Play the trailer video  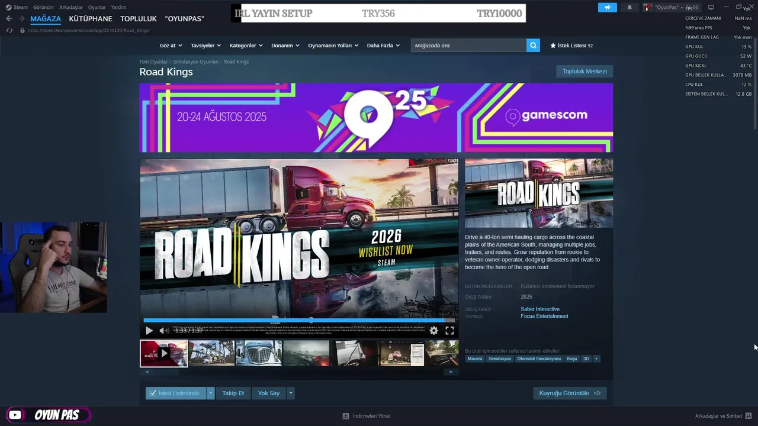[149, 331]
